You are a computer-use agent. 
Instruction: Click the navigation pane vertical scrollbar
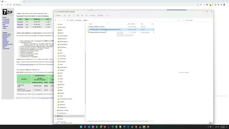(85, 78)
